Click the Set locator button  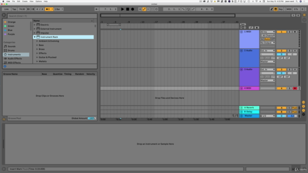click(243, 25)
